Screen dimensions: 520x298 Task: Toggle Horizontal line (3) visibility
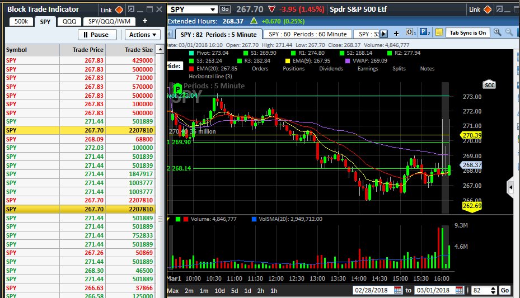[210, 77]
